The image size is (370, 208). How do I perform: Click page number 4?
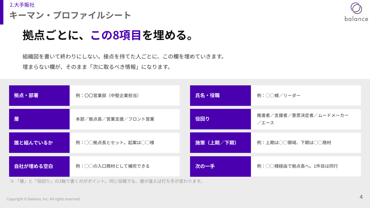coord(361,197)
